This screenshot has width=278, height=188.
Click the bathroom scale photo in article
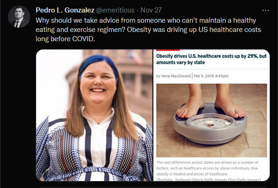[212, 120]
